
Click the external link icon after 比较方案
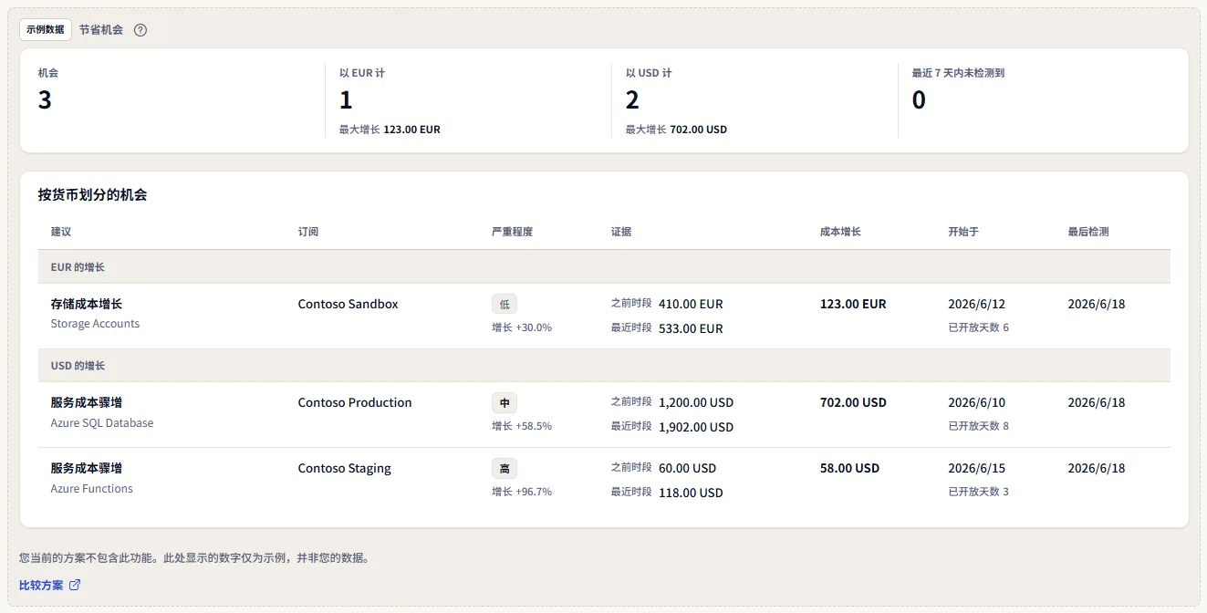coord(75,585)
